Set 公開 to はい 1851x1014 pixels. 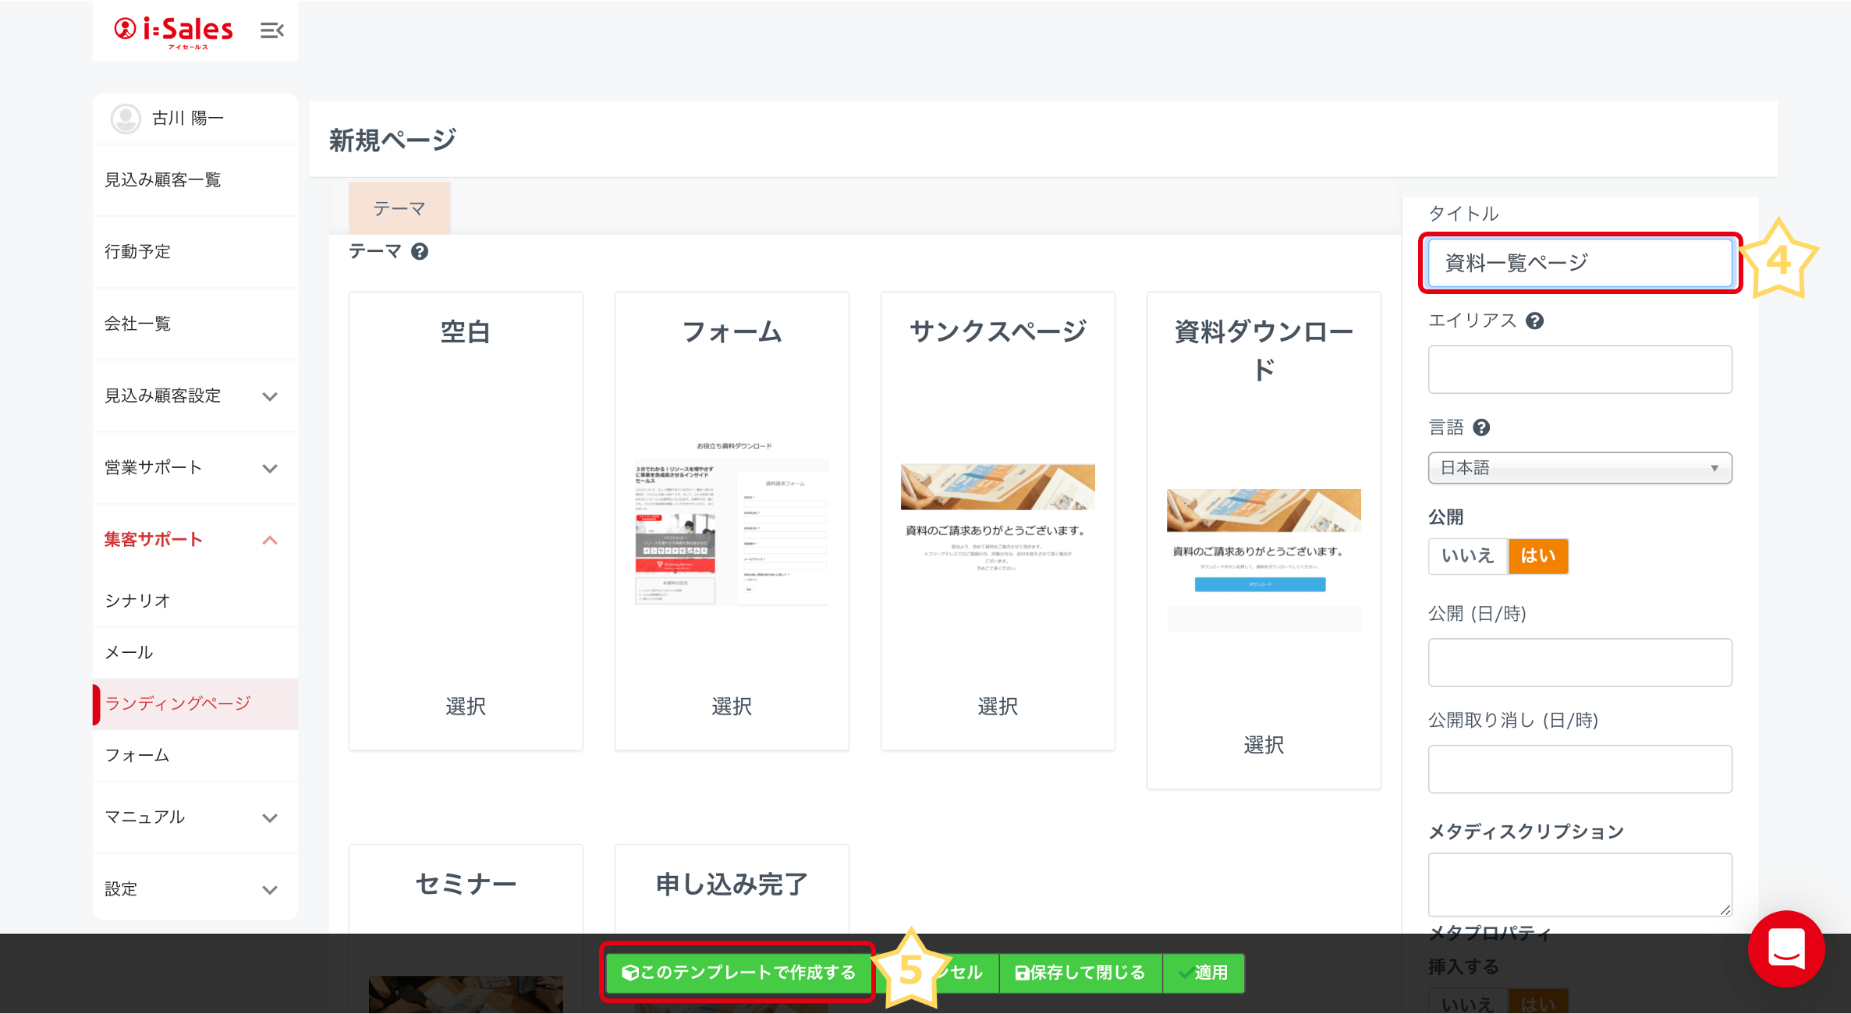[x=1537, y=556]
